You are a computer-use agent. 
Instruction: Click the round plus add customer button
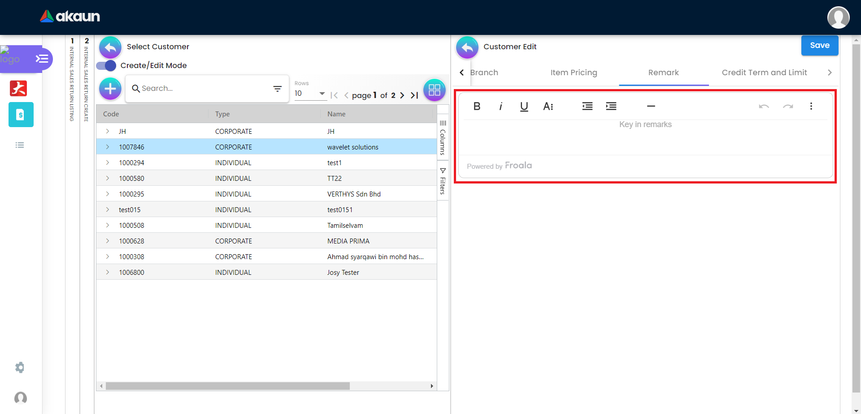110,89
